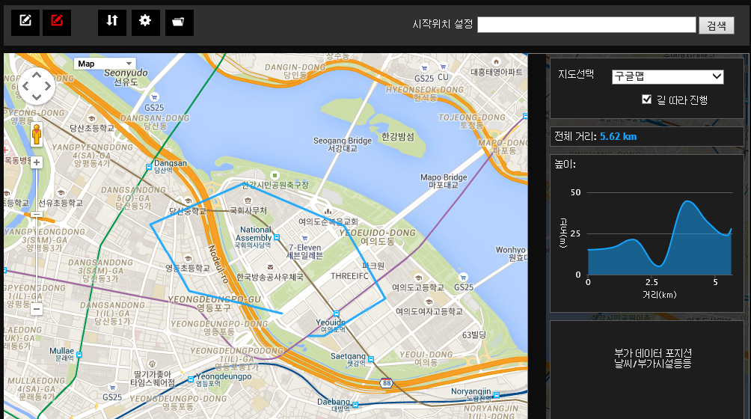Uncheck the 길 따라 진행 checkbox
751x419 pixels.
pos(647,100)
